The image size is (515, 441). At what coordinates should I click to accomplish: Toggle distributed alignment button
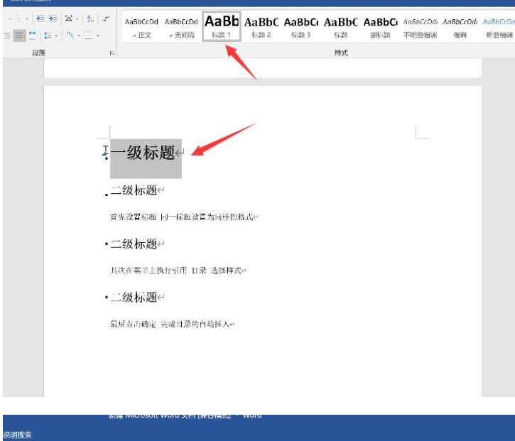pyautogui.click(x=32, y=36)
